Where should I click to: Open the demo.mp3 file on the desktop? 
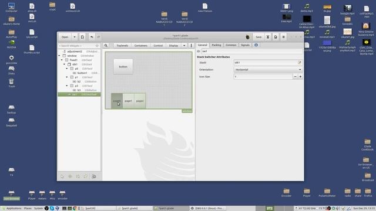click(x=307, y=8)
